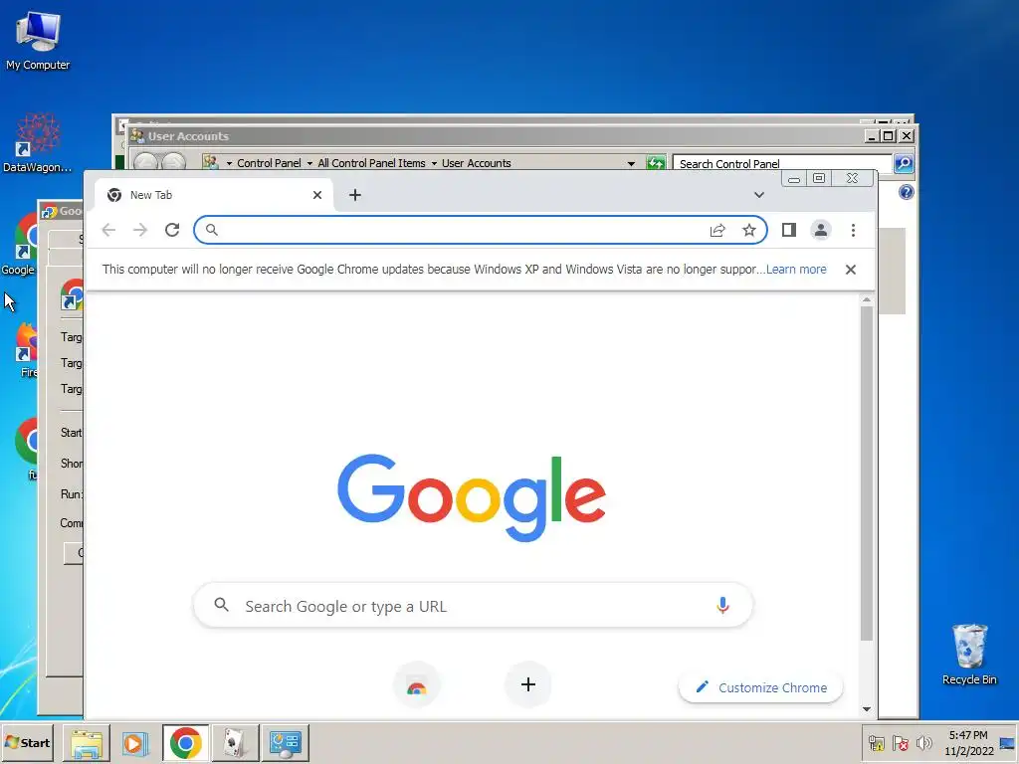Open the Chrome profile avatar
1019x764 pixels.
tap(821, 230)
